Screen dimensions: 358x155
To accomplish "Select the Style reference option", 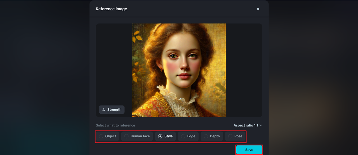I will [x=166, y=136].
